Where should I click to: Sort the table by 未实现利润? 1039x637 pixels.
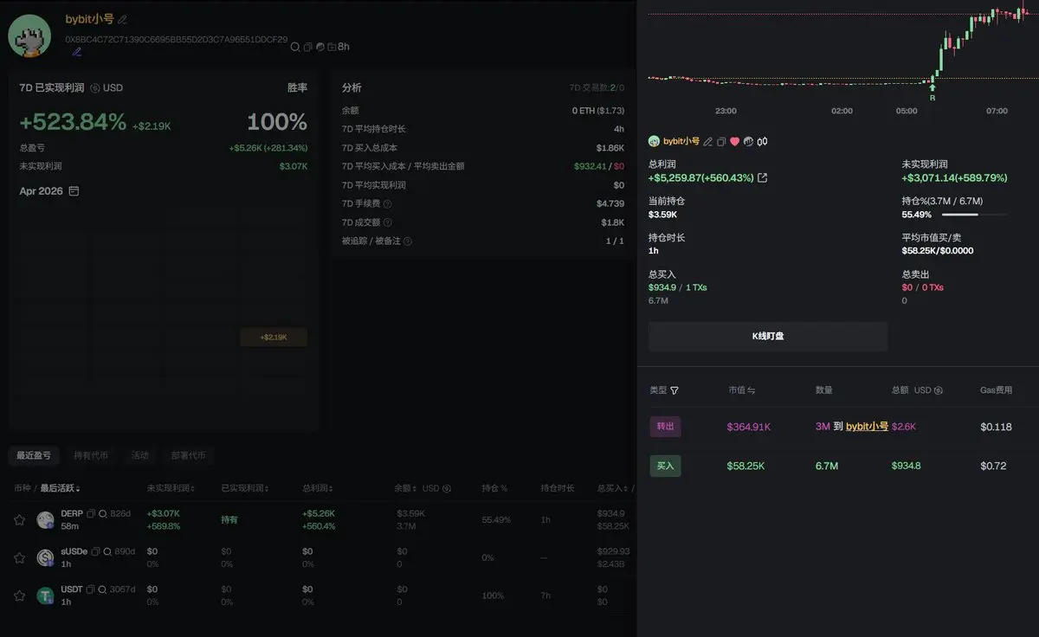(x=171, y=488)
